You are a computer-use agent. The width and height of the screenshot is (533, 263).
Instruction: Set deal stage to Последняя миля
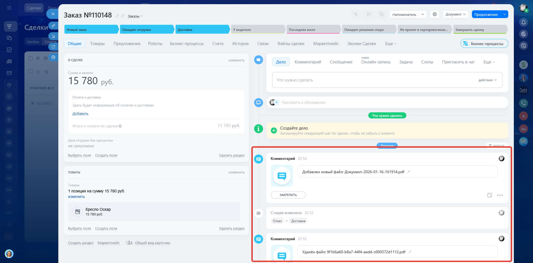(x=313, y=30)
